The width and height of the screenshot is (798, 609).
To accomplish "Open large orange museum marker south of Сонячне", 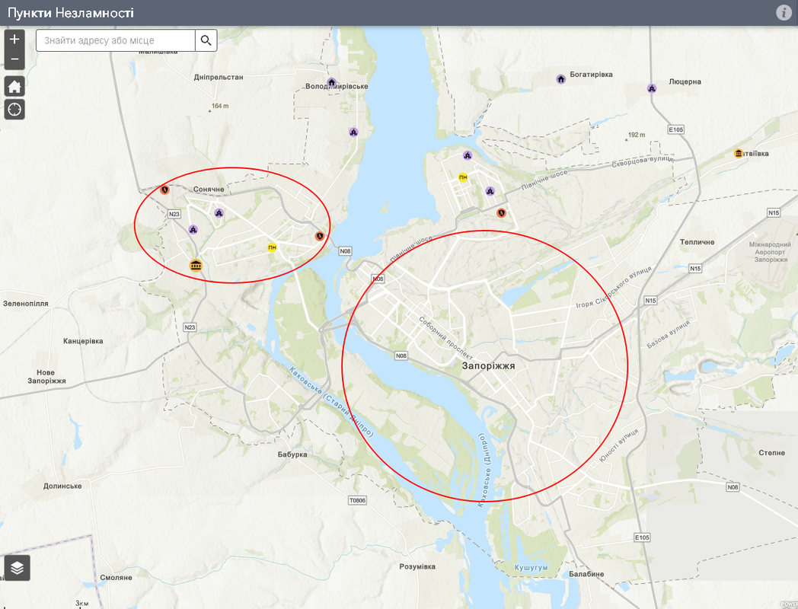I will [196, 265].
